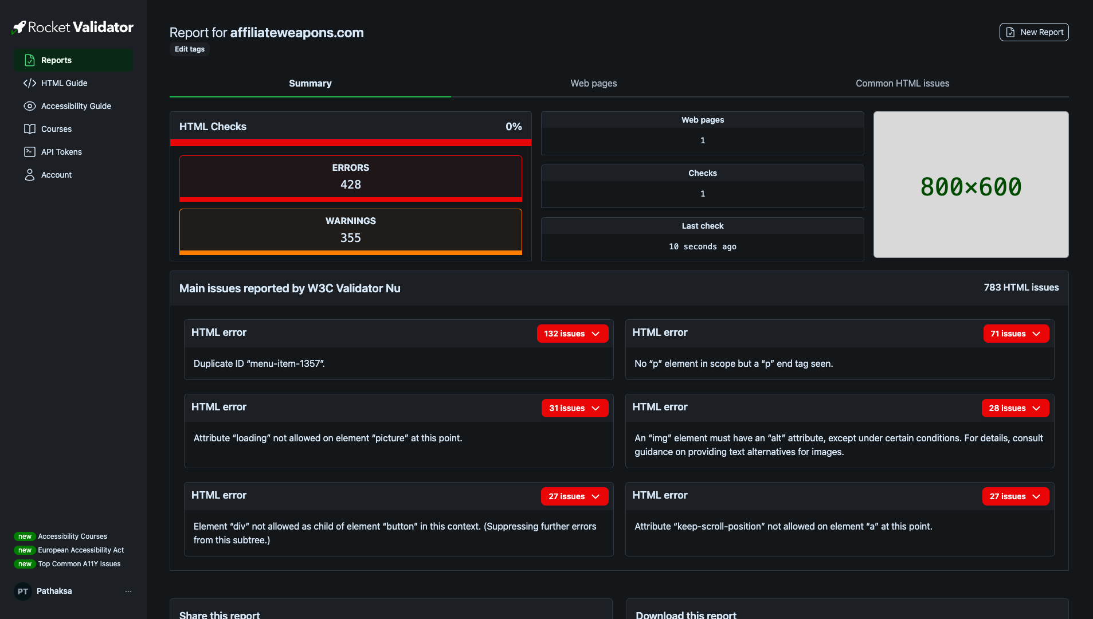Expand the 132 issues dropdown

[x=572, y=333]
